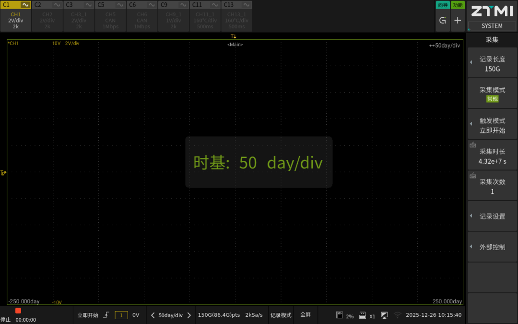Click the date and time display

point(434,315)
